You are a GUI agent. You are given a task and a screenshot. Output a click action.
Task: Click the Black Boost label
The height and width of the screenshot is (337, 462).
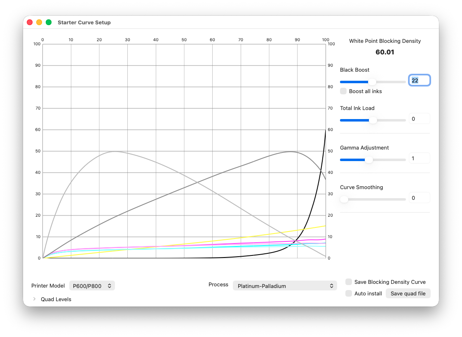pyautogui.click(x=354, y=70)
